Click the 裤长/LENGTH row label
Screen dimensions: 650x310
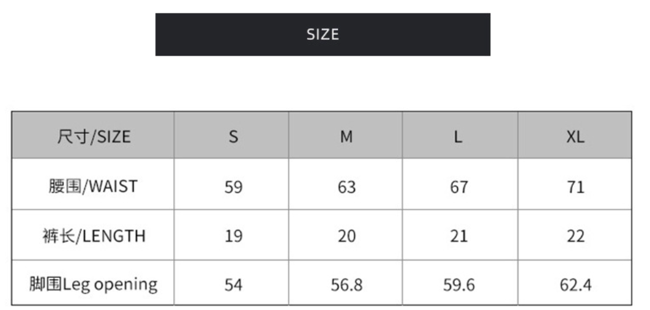94,236
